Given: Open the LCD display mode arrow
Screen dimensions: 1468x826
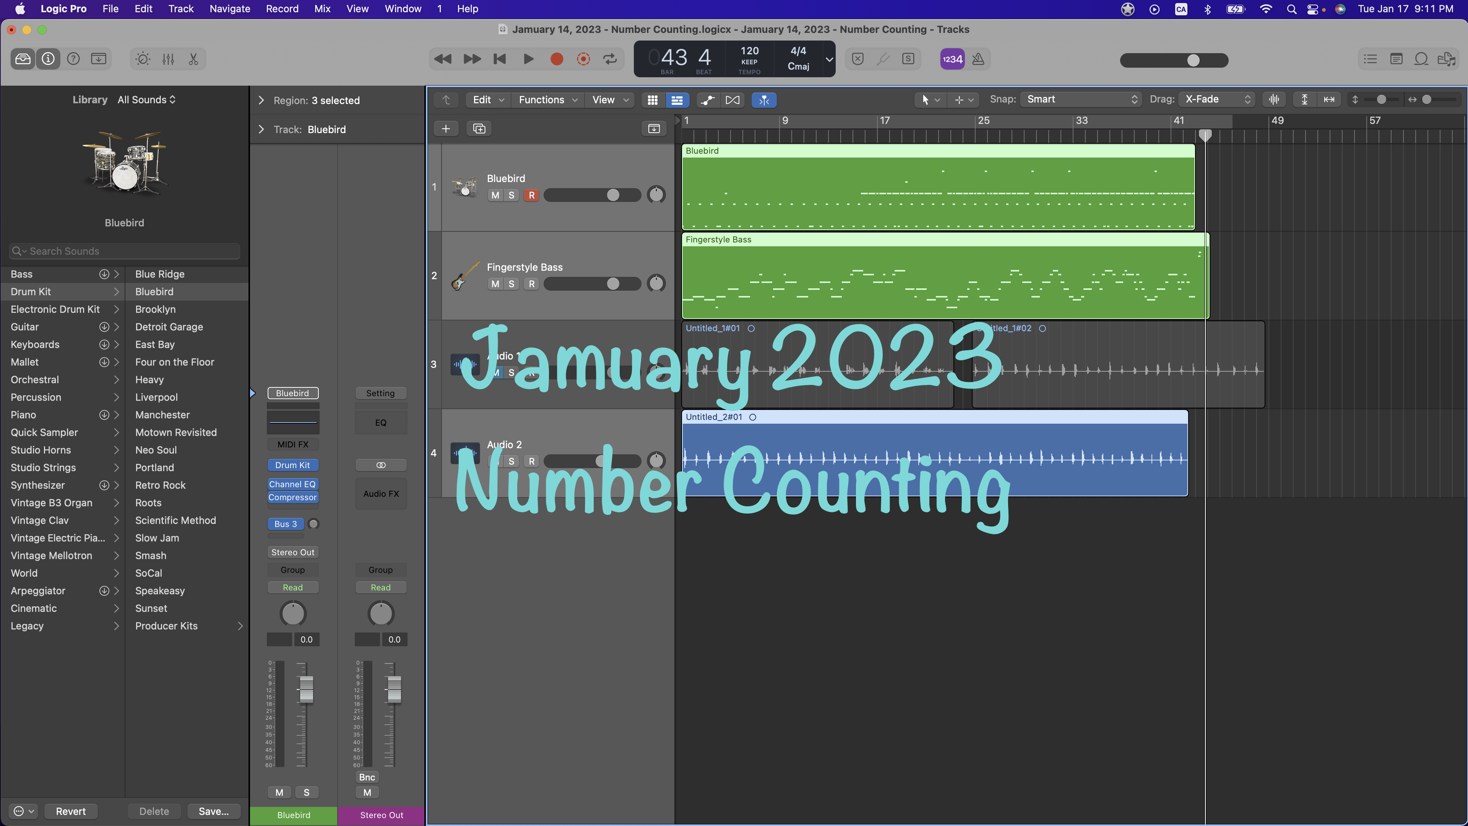Looking at the screenshot, I should pyautogui.click(x=829, y=59).
